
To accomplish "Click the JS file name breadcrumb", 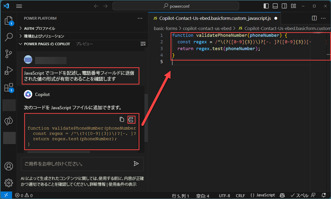I will tap(285, 28).
